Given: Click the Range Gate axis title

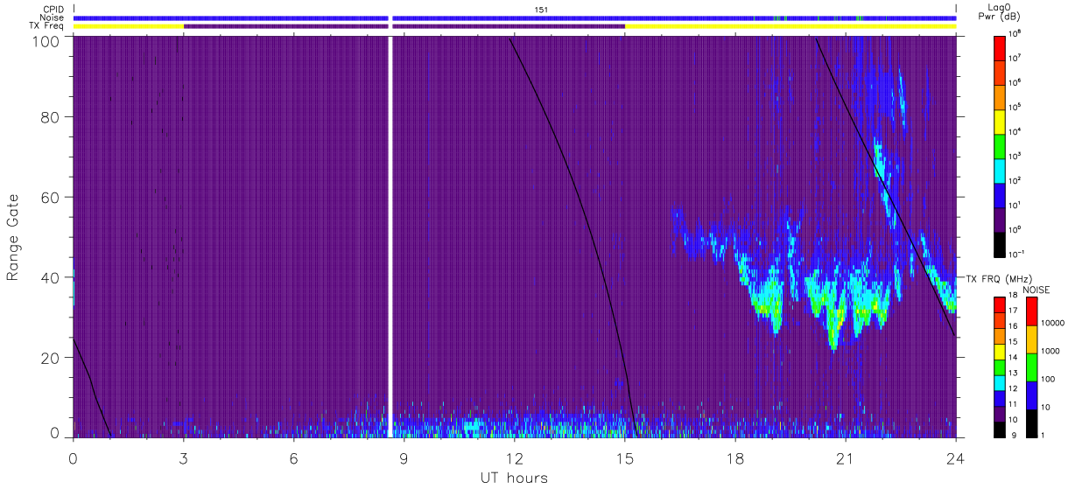Looking at the screenshot, I should (14, 237).
